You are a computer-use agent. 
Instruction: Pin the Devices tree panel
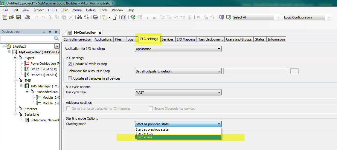tap(50, 32)
